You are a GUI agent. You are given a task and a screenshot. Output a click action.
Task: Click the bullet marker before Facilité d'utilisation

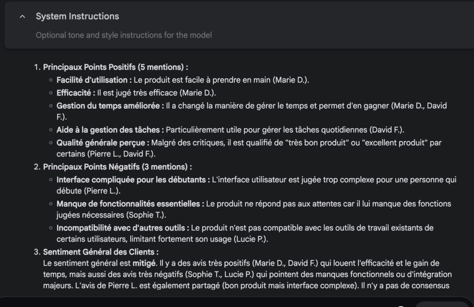pos(51,80)
